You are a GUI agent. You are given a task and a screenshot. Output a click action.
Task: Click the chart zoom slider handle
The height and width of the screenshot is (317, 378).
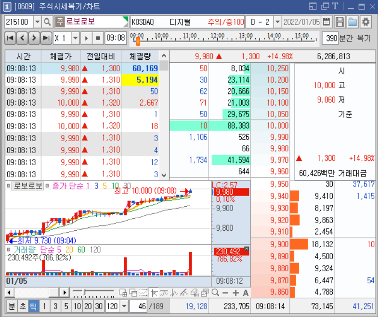(x=85, y=292)
